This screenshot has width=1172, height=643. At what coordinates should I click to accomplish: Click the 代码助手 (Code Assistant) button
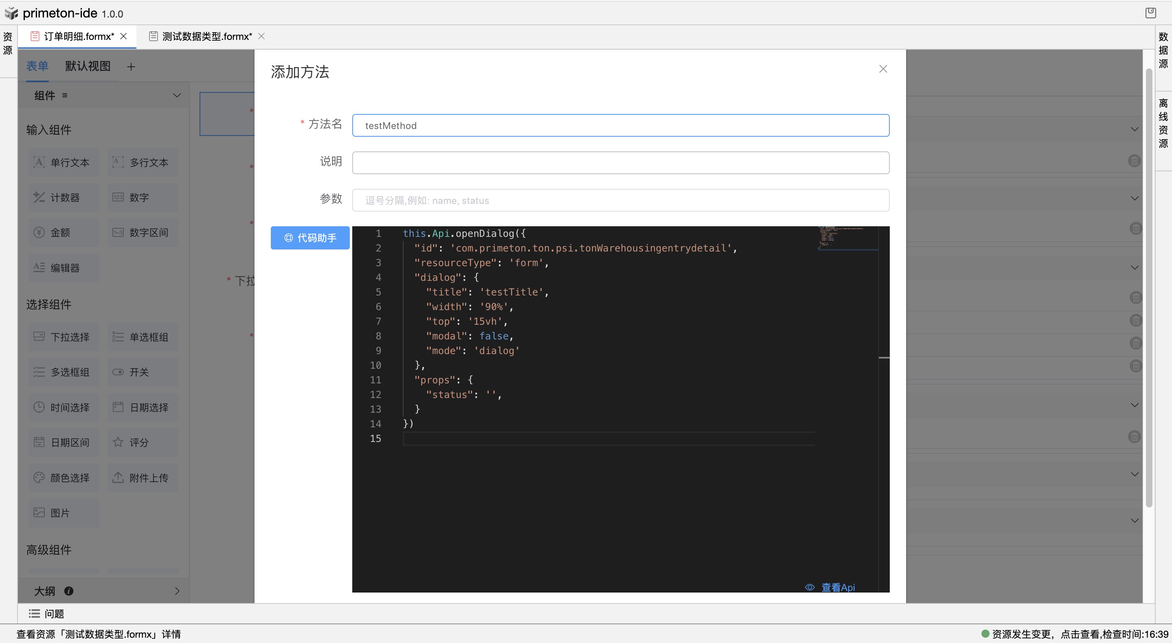coord(310,238)
